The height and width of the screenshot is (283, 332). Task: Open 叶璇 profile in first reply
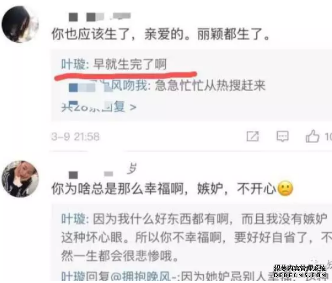(x=73, y=64)
